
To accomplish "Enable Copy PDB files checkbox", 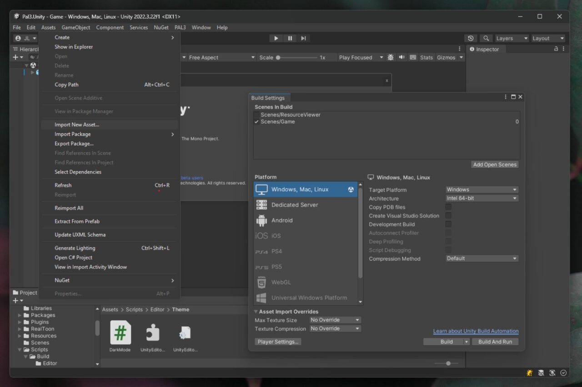I will pyautogui.click(x=448, y=207).
